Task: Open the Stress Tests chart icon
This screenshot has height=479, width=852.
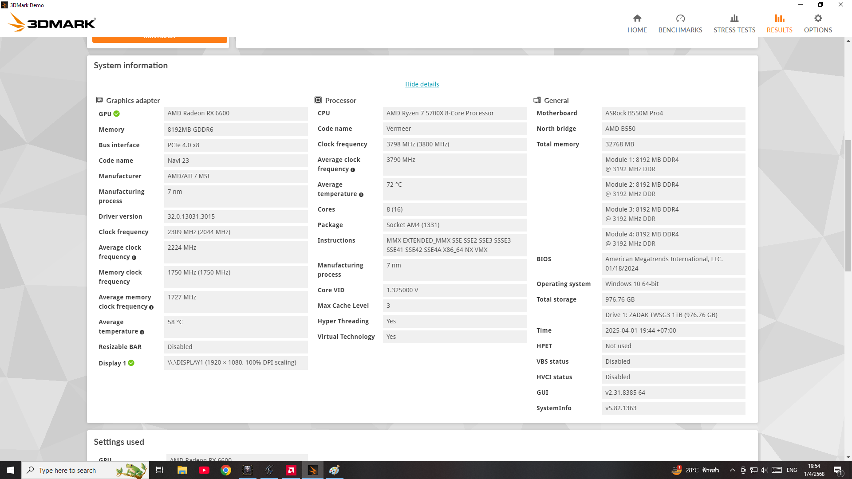Action: point(734,18)
